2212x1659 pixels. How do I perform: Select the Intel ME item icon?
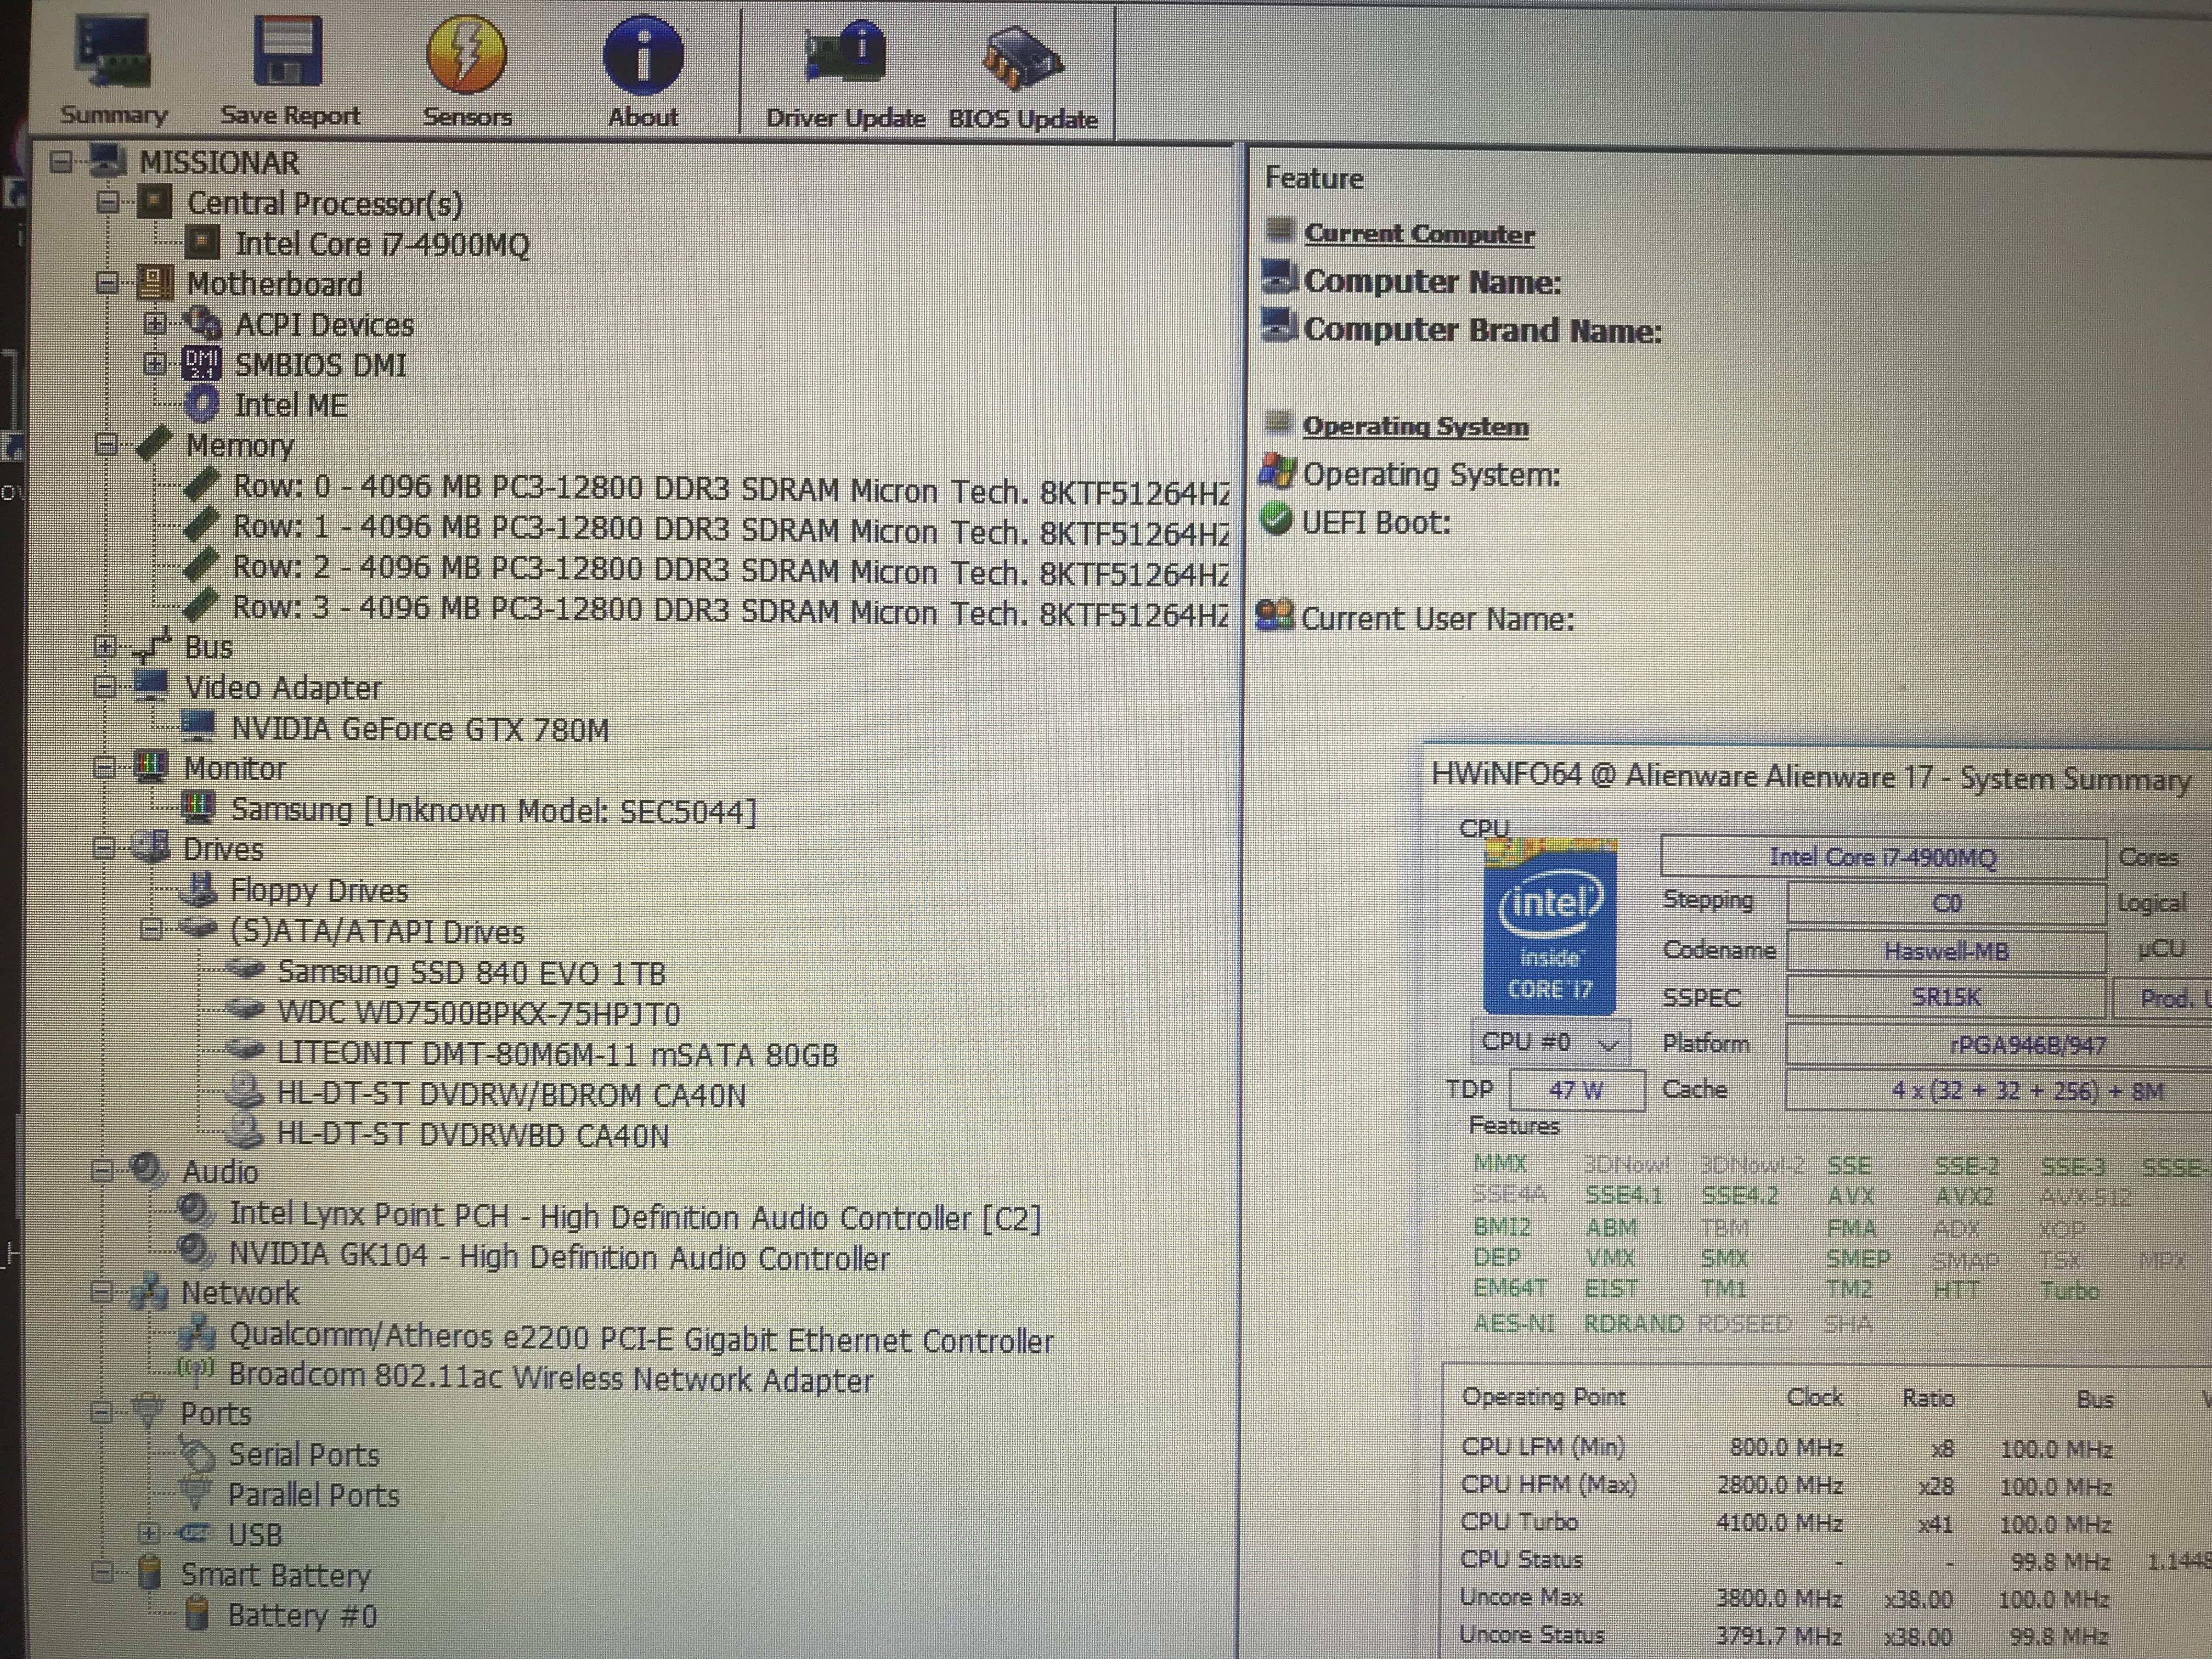tap(202, 404)
